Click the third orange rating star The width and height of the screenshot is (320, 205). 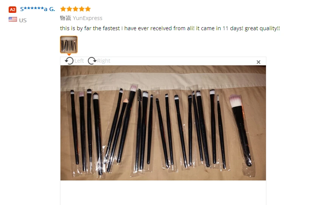(x=76, y=9)
